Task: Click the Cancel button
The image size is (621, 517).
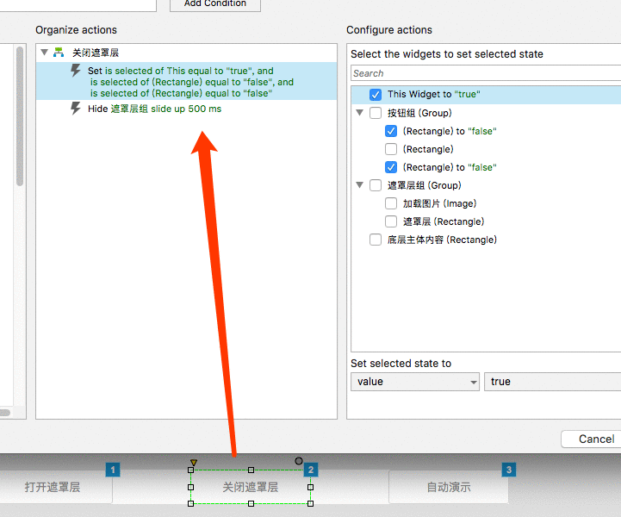Action: [592, 439]
